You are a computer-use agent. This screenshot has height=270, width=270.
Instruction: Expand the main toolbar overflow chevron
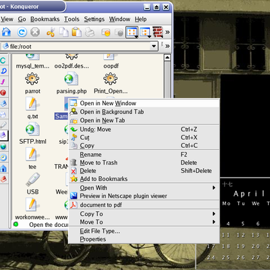[167, 32]
